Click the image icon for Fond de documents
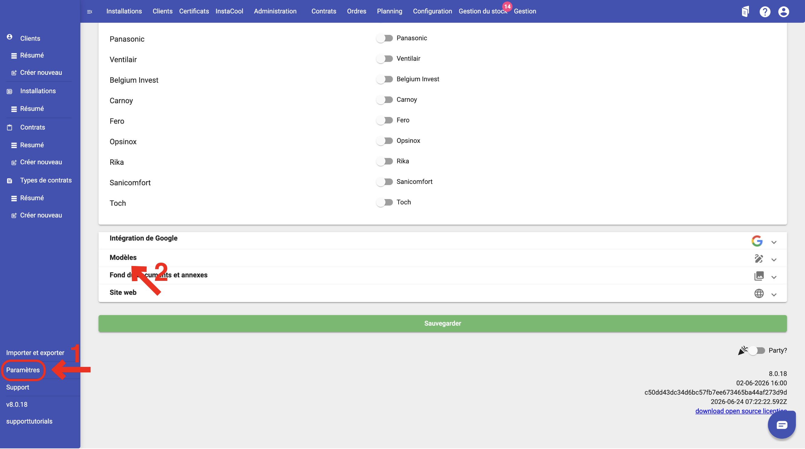Screen dimensions: 805x449 click(x=759, y=276)
